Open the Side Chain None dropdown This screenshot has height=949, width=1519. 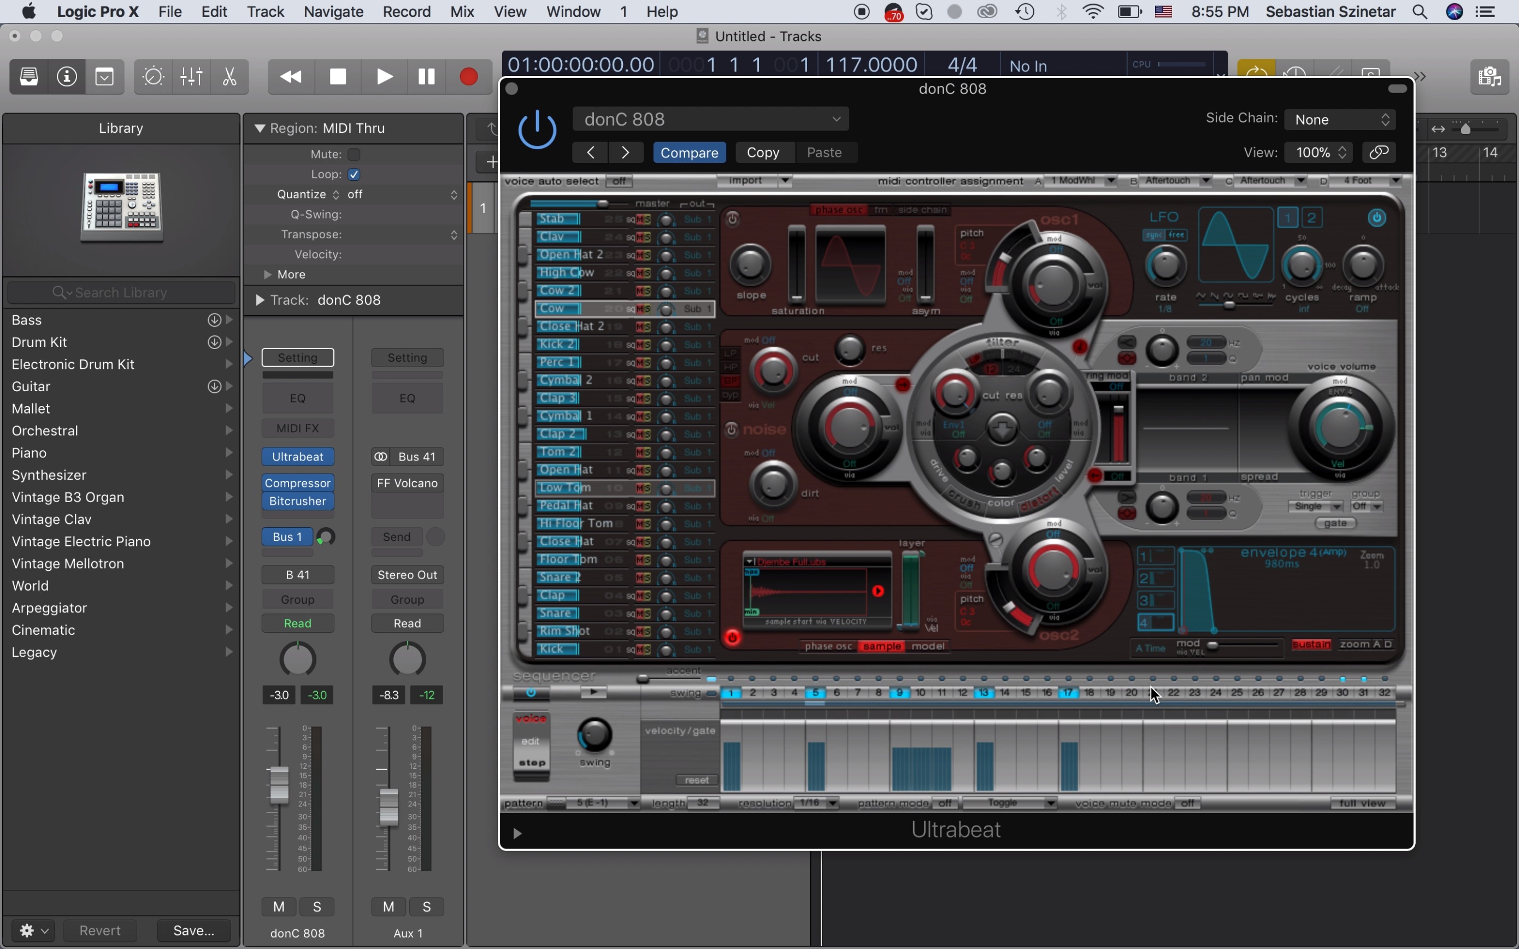click(1340, 119)
